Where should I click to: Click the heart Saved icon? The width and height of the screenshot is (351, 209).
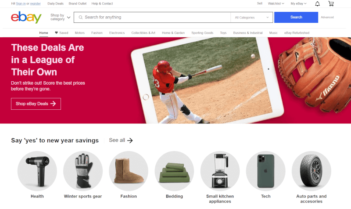point(57,32)
